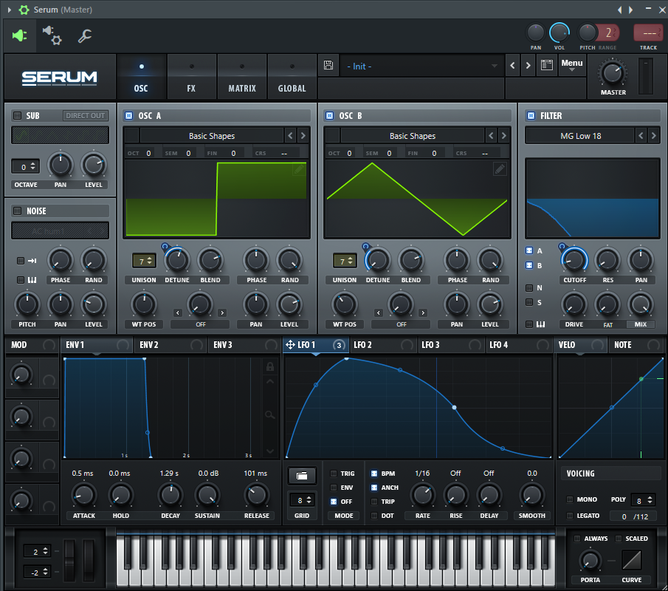Select previous OSC A wavetable
Viewport: 668px width, 591px height.
coord(291,136)
